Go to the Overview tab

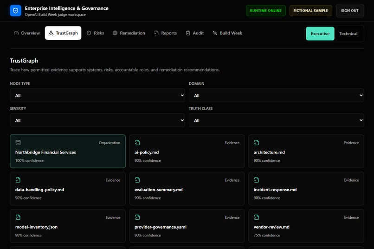tap(27, 33)
